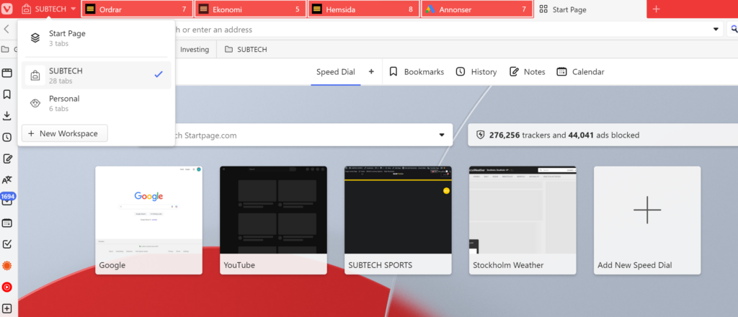The width and height of the screenshot is (738, 317).
Task: Click the Add New Speed Dial tile
Action: point(647,220)
